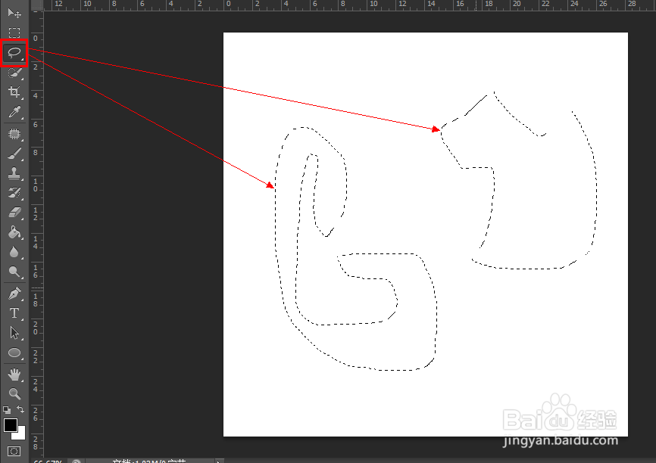The width and height of the screenshot is (656, 463).
Task: Select the Eyedropper tool
Action: pyautogui.click(x=14, y=112)
